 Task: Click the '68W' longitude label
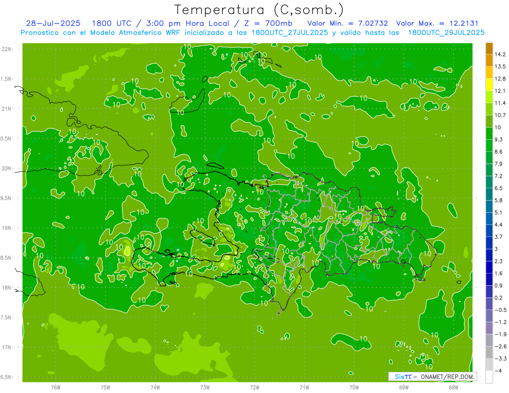click(x=453, y=387)
